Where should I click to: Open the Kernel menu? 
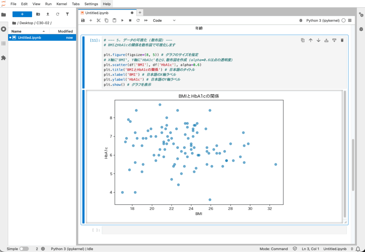[x=62, y=4]
